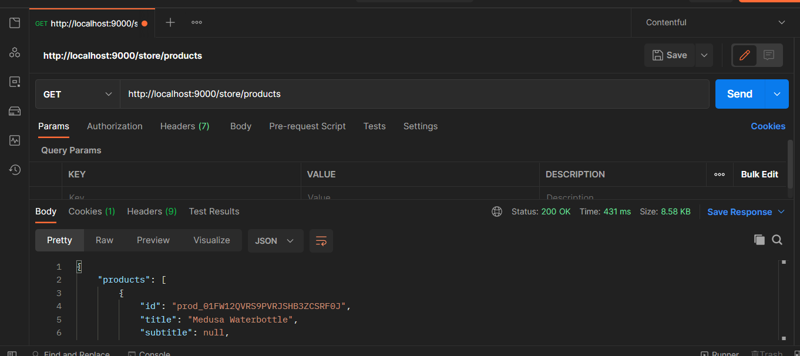This screenshot has height=356, width=800.
Task: Open the response Headers (9) tab
Action: (152, 211)
